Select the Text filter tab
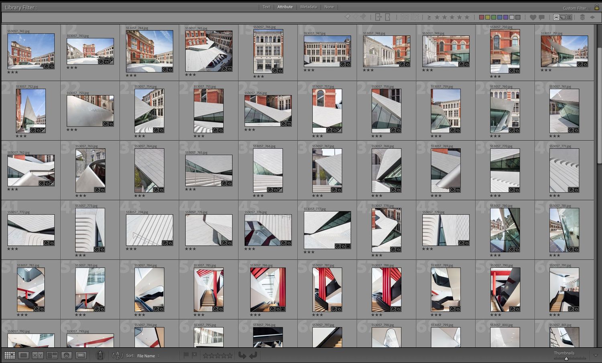Viewport: 602px width, 363px height. point(266,7)
